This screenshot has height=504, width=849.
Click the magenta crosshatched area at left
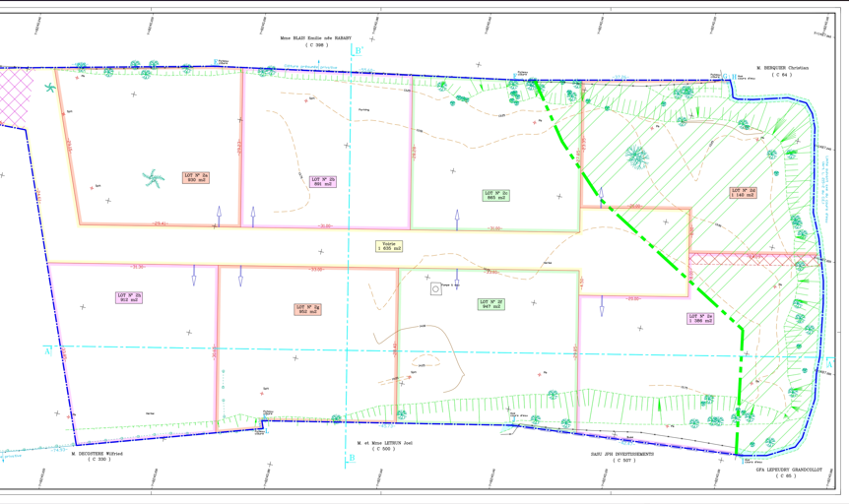coord(13,98)
